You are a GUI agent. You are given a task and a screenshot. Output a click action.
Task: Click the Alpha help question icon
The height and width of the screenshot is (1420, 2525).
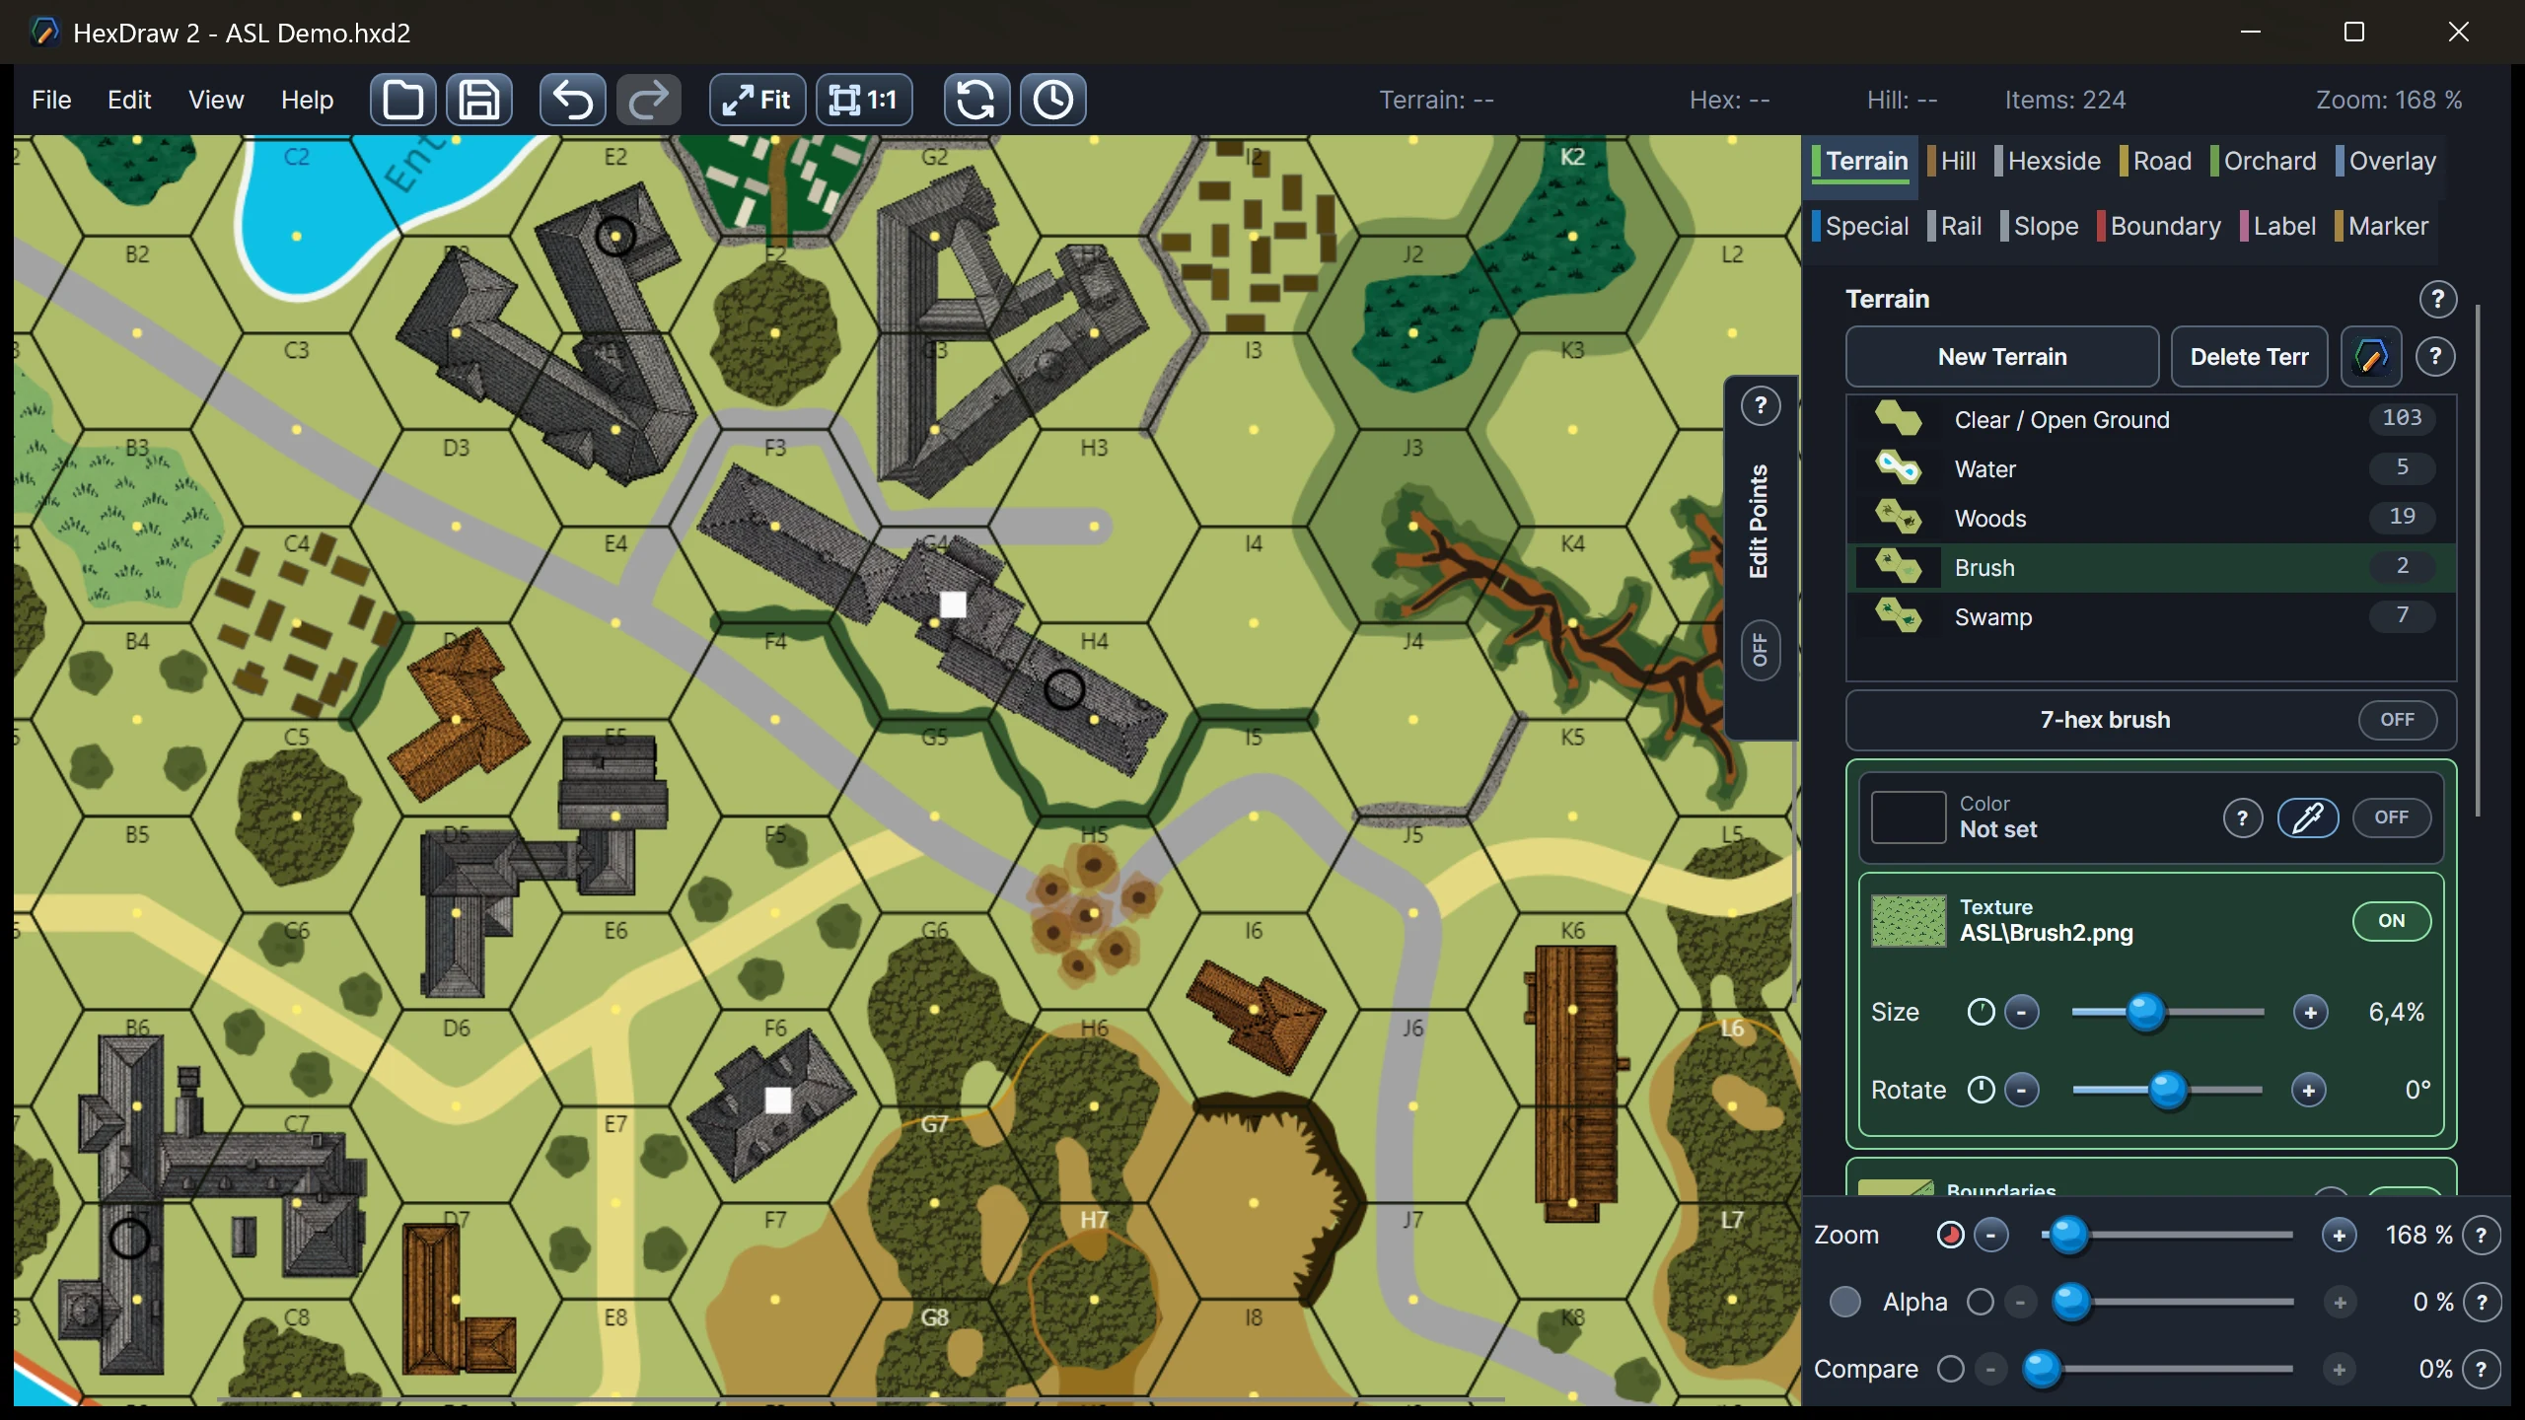pos(2481,1302)
